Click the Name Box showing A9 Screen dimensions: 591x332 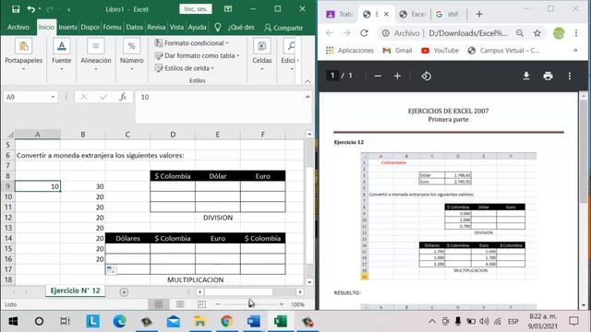[30, 97]
